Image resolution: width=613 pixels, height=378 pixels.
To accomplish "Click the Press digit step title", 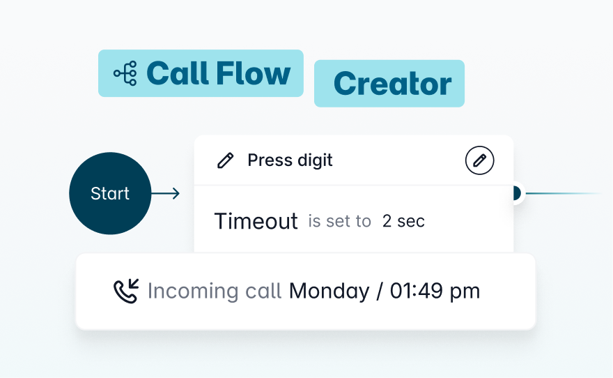I will pos(290,160).
